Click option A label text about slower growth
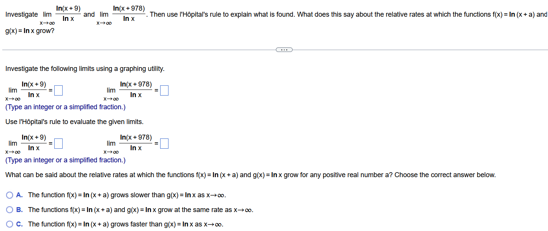 (x=127, y=195)
